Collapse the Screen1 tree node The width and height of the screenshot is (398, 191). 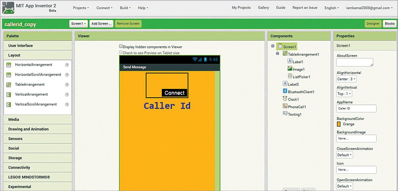pyautogui.click(x=272, y=46)
